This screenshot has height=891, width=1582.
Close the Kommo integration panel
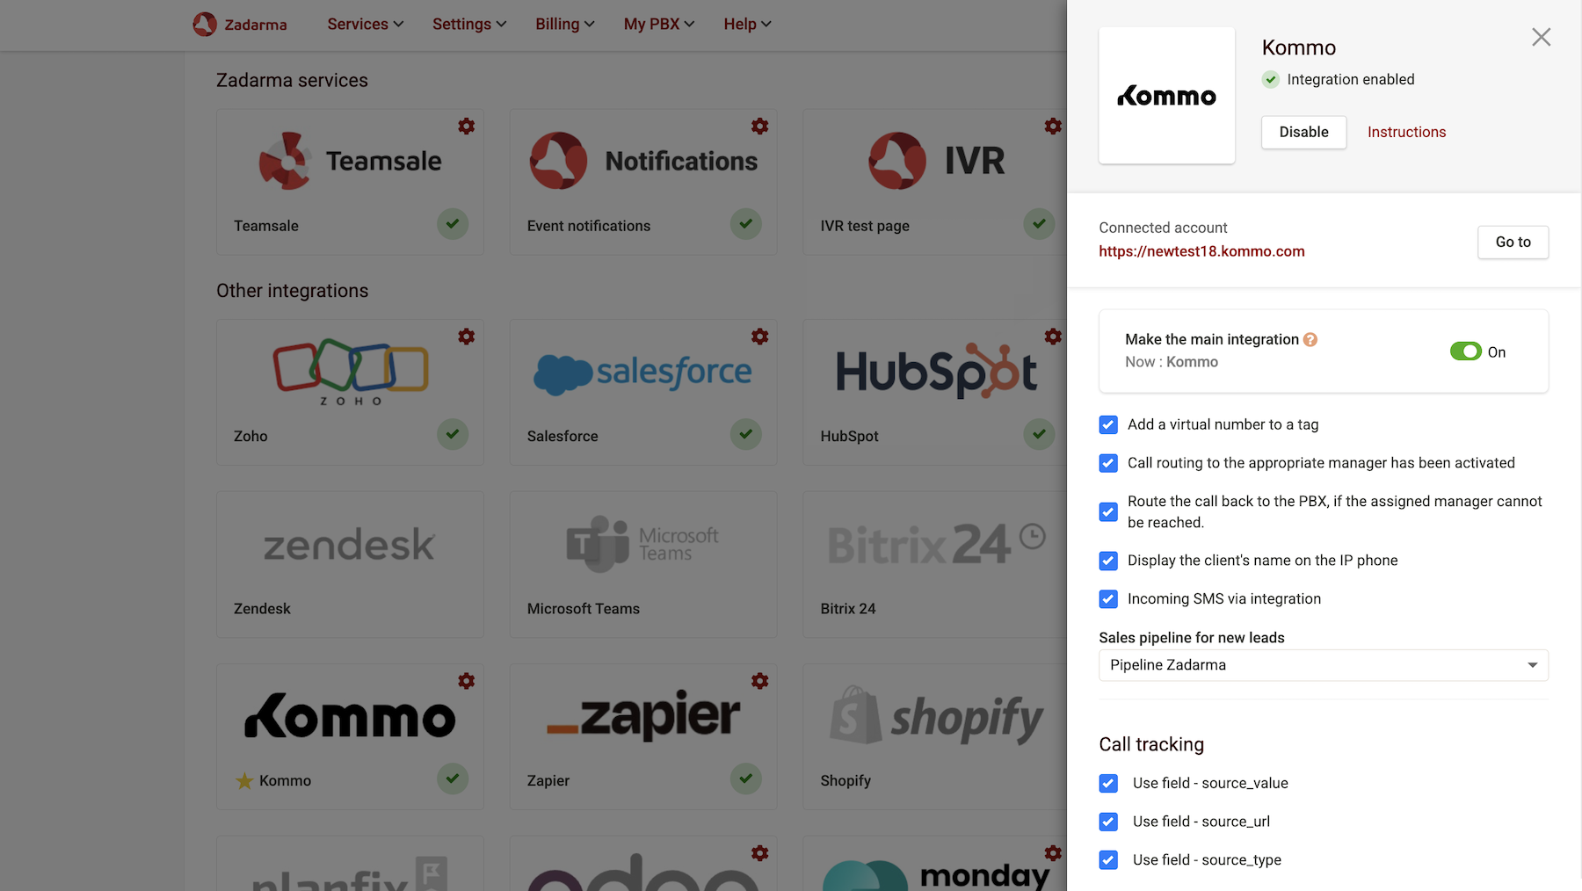[x=1542, y=37]
